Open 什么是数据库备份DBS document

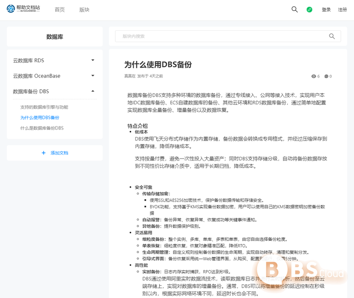pyautogui.click(x=42, y=128)
